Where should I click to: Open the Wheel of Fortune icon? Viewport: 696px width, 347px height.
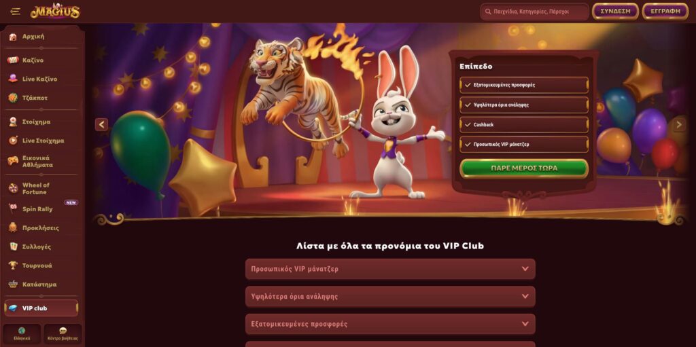(13, 189)
